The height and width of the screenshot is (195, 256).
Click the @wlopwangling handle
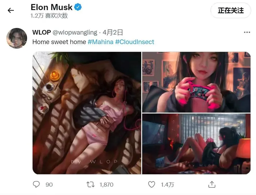click(x=75, y=33)
